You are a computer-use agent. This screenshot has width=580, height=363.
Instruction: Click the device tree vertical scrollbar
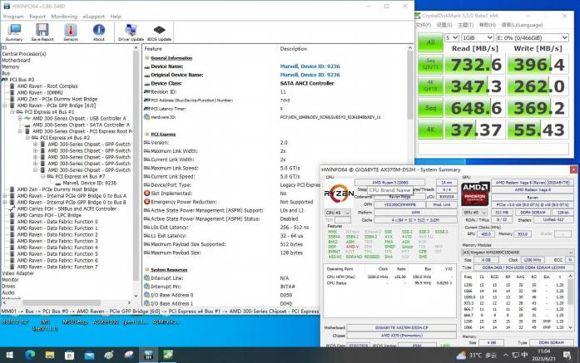136,166
